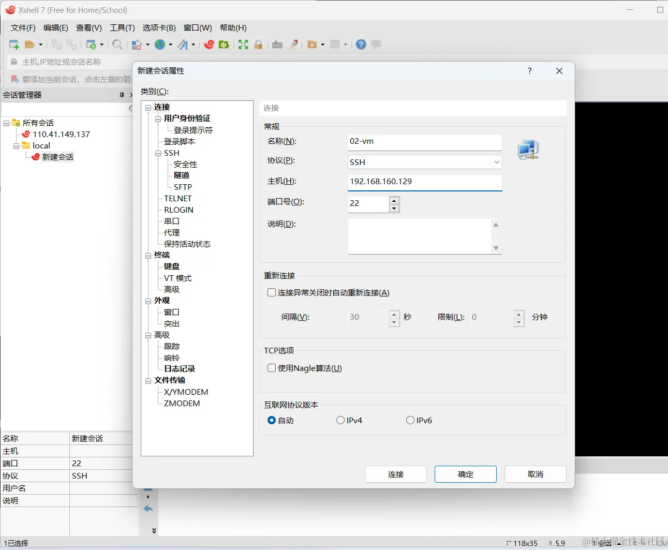Click the blue Help question mark icon
This screenshot has width=668, height=550.
click(x=361, y=45)
